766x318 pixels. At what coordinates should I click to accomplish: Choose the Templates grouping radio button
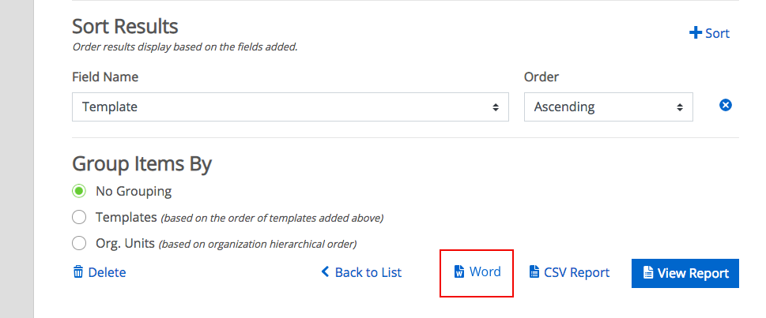(x=79, y=218)
